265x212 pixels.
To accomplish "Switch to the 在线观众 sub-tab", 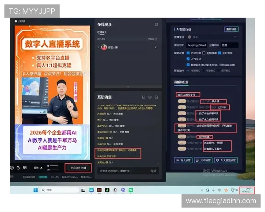I will [102, 32].
